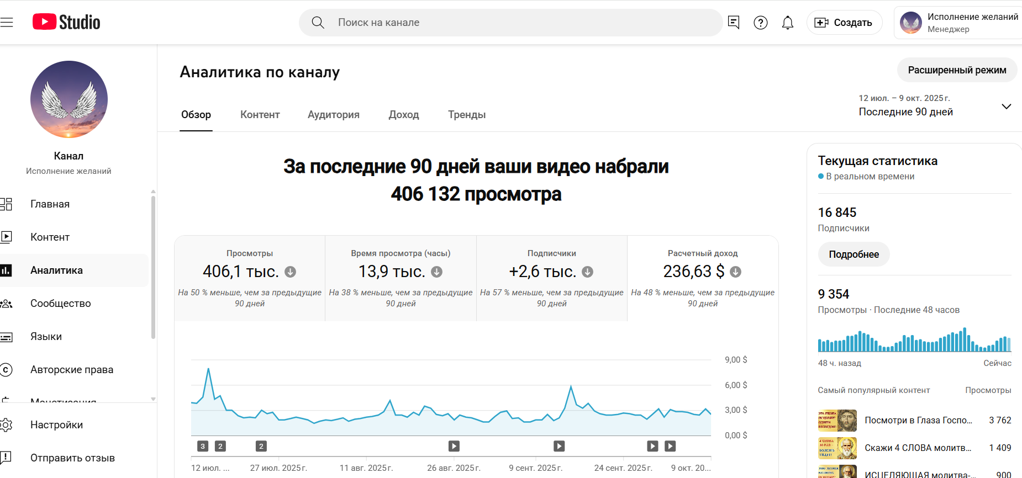Click the Настройки gear icon
The image size is (1022, 478).
(6, 425)
